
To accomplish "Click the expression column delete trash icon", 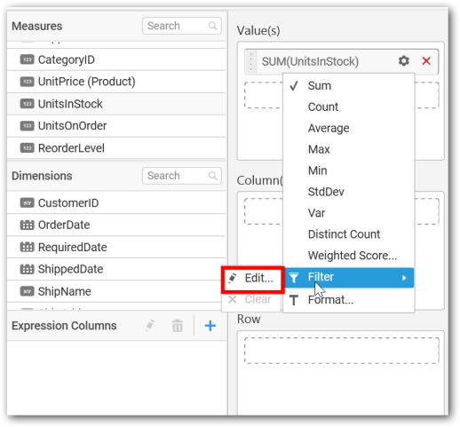I will 178,326.
